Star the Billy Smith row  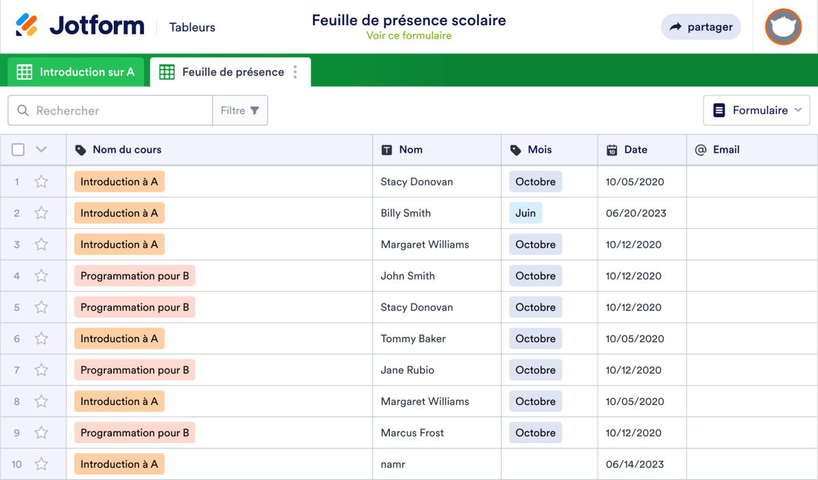(41, 213)
